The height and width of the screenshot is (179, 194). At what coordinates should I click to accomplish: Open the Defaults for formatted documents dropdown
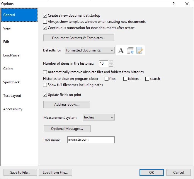90,50
